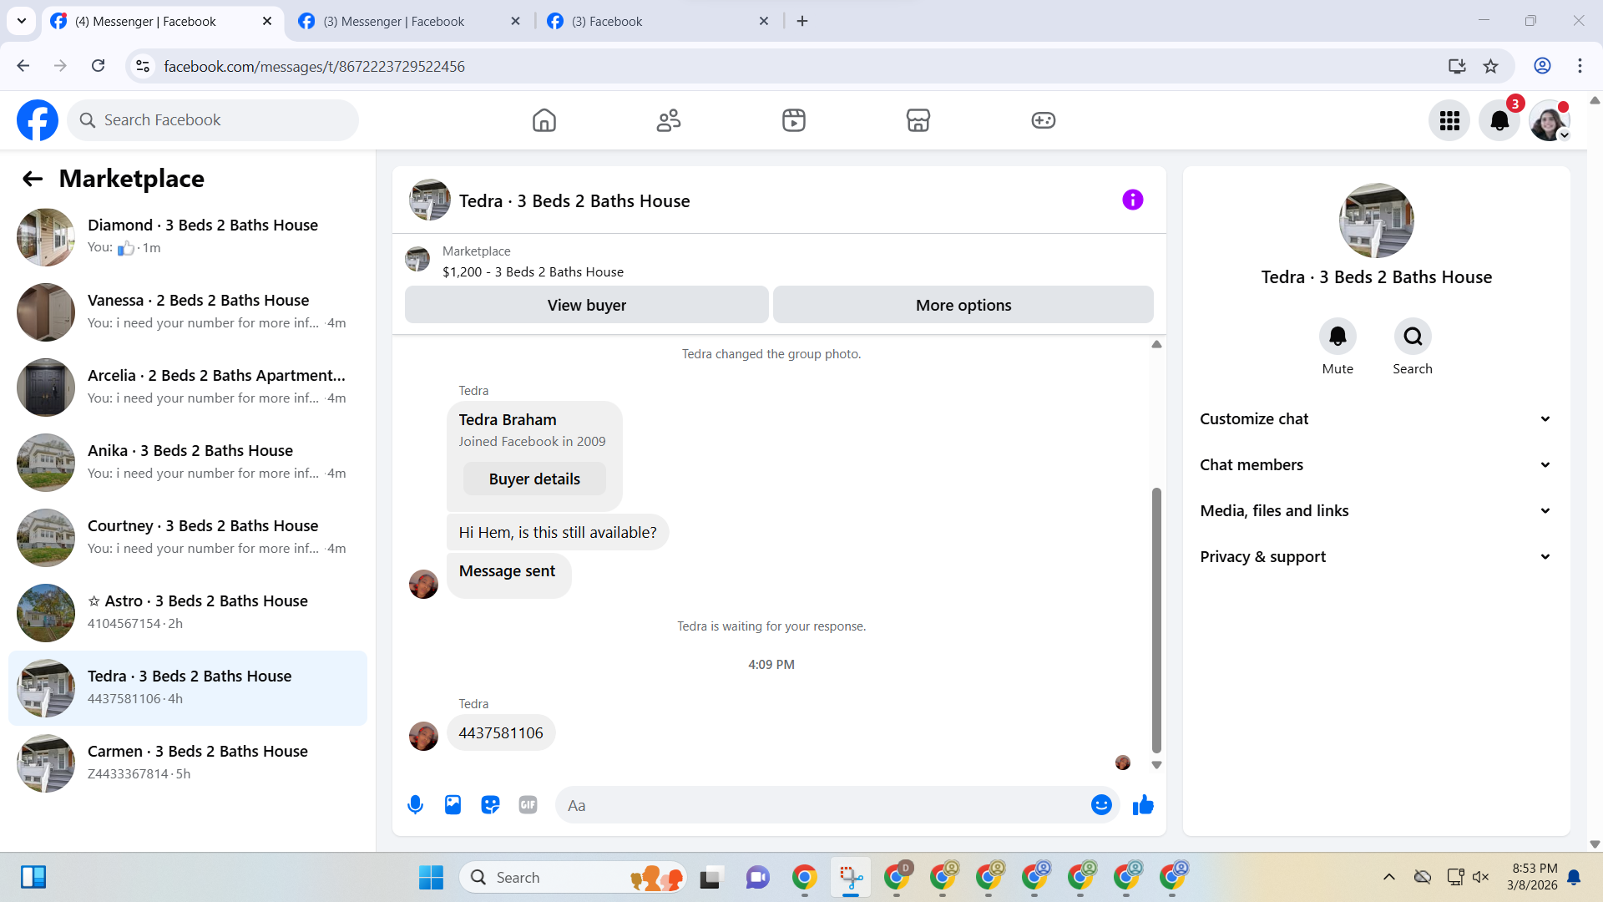Search in conversation from the side panel
Image resolution: width=1603 pixels, height=902 pixels.
[1412, 337]
